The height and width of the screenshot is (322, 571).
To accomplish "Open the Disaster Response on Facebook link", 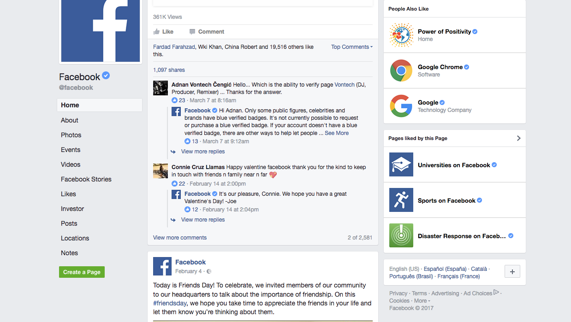I will pyautogui.click(x=462, y=236).
